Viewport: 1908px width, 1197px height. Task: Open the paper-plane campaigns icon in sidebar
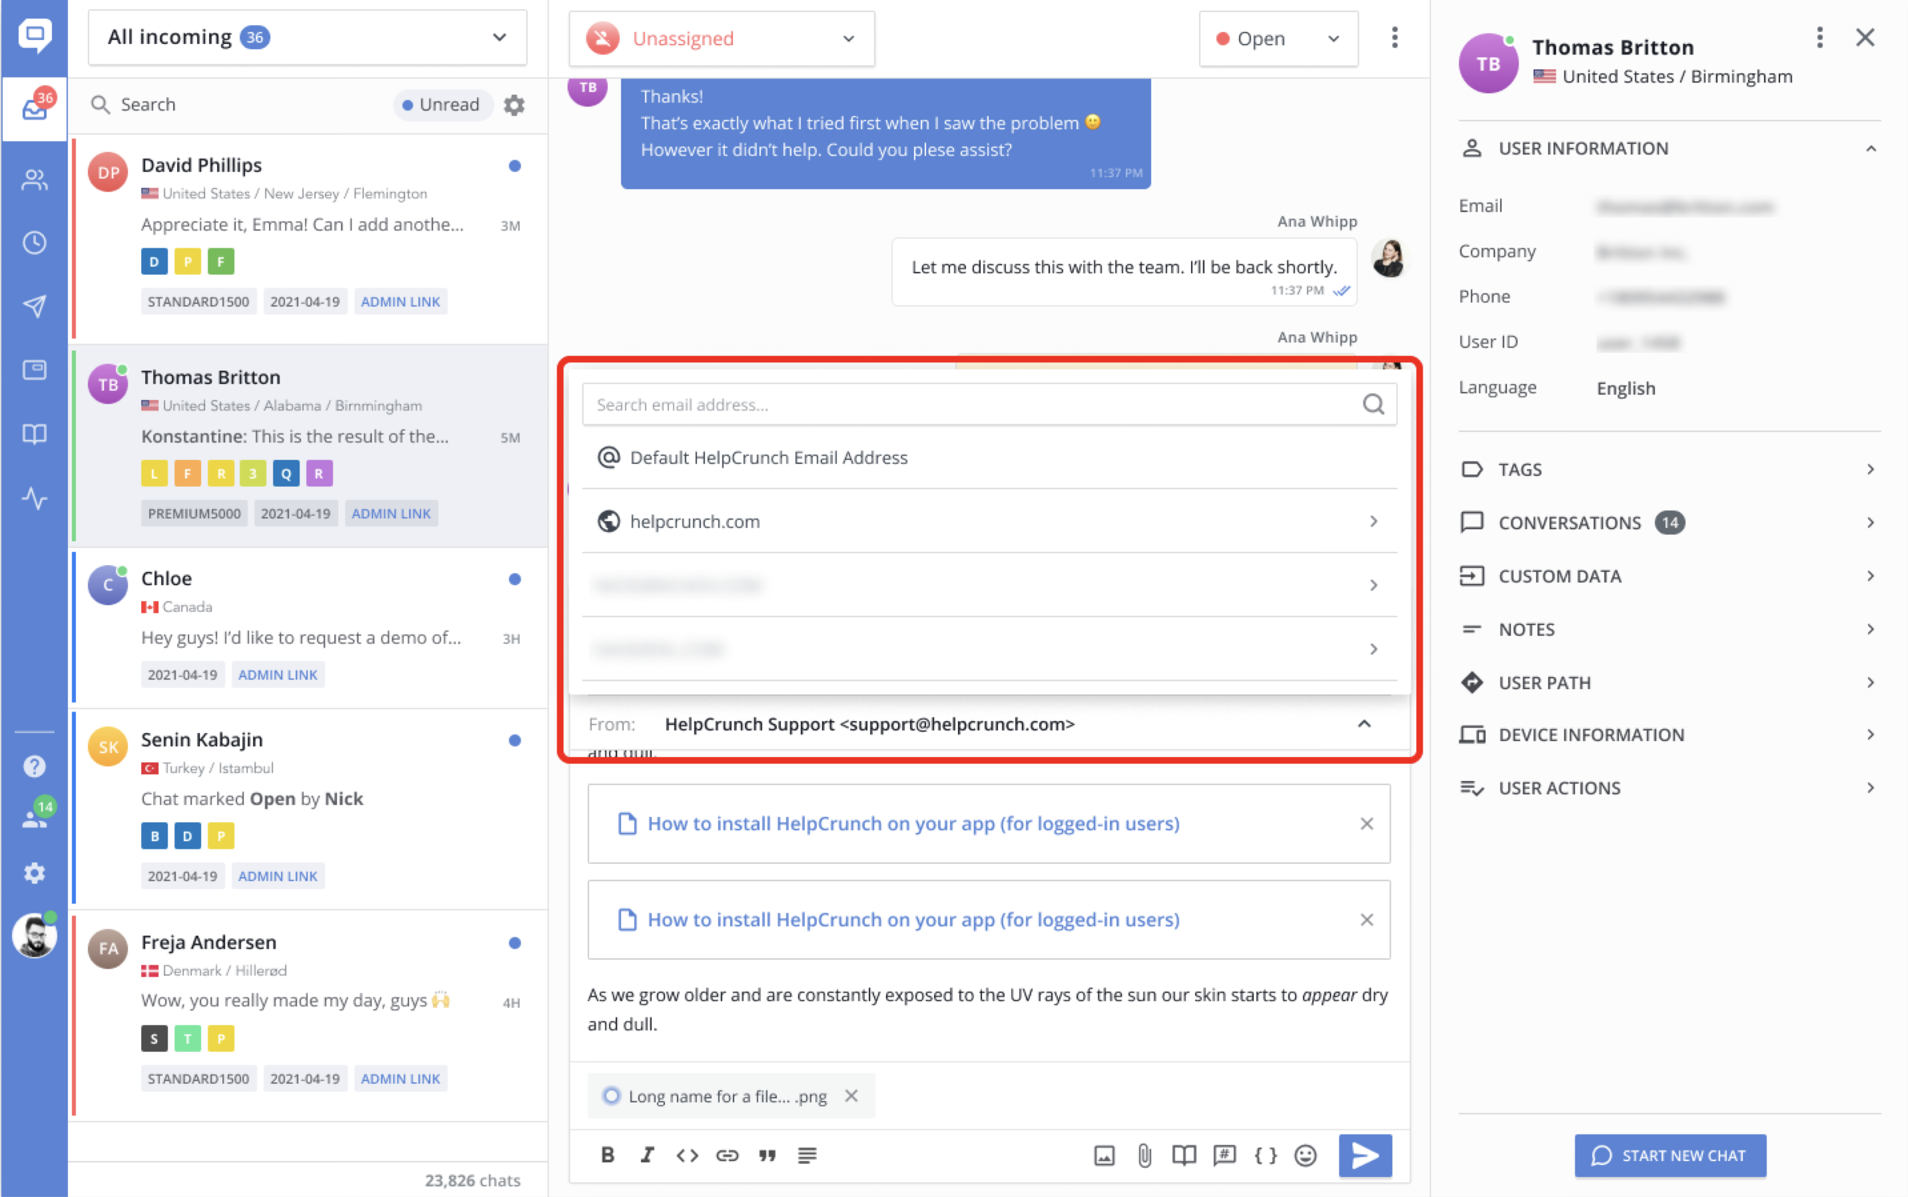tap(35, 306)
